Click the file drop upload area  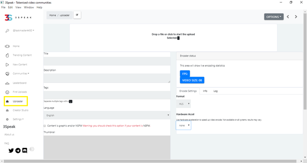coord(173,38)
